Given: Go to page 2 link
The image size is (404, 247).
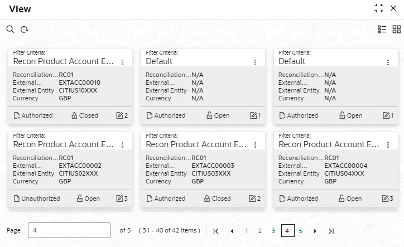Looking at the screenshot, I should coord(260,231).
